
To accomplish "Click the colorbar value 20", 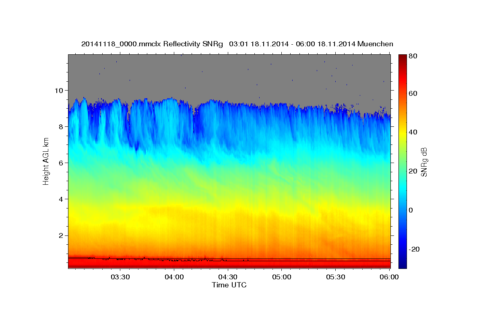I will 414,171.
